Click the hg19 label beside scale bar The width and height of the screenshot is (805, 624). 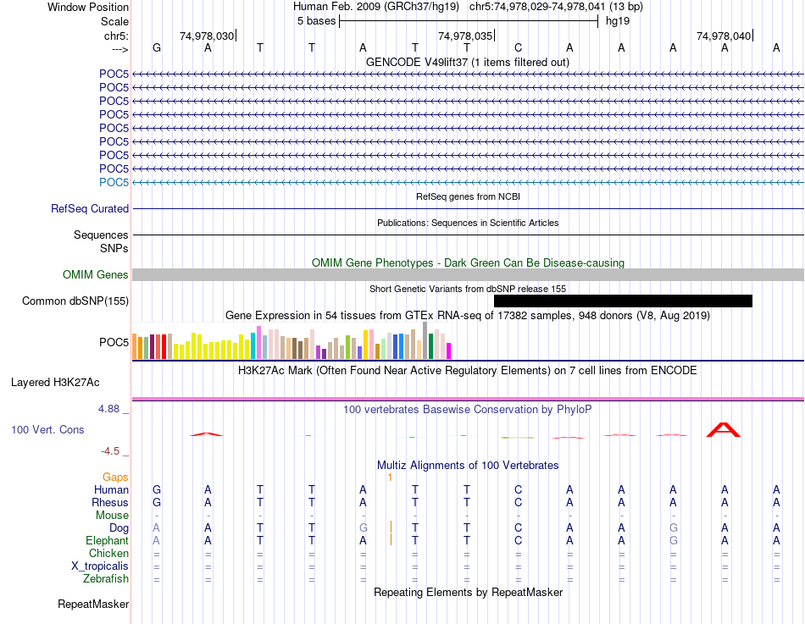[618, 21]
